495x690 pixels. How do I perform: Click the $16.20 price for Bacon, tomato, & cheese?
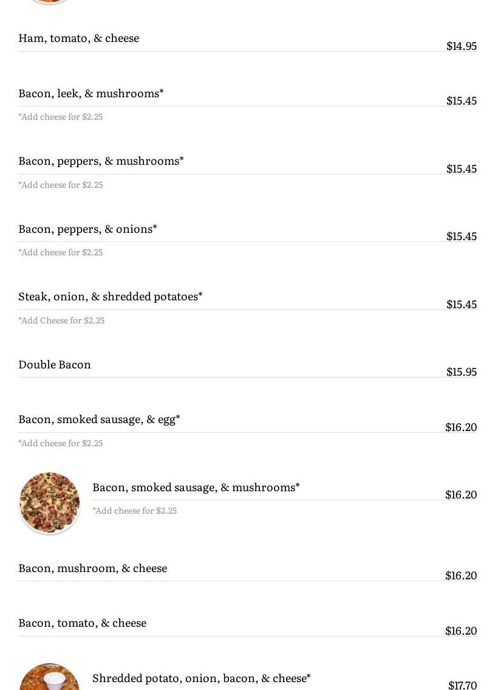point(460,631)
